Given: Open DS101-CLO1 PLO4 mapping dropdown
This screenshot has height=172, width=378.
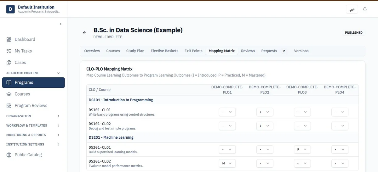Looking at the screenshot, I should point(340,112).
